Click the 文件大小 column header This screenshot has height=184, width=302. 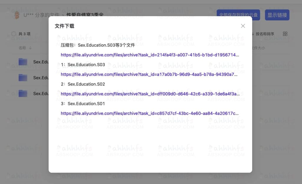coord(258,48)
